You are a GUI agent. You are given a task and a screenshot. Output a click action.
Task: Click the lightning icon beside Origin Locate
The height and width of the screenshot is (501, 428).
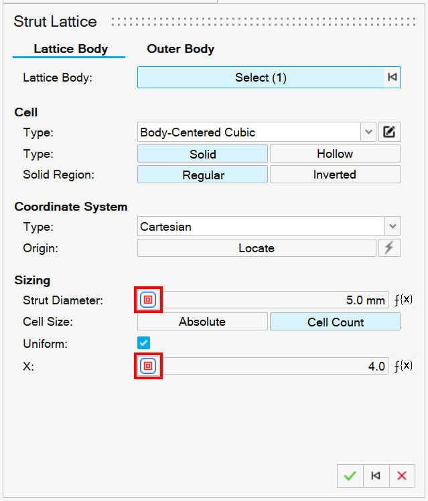coord(389,248)
